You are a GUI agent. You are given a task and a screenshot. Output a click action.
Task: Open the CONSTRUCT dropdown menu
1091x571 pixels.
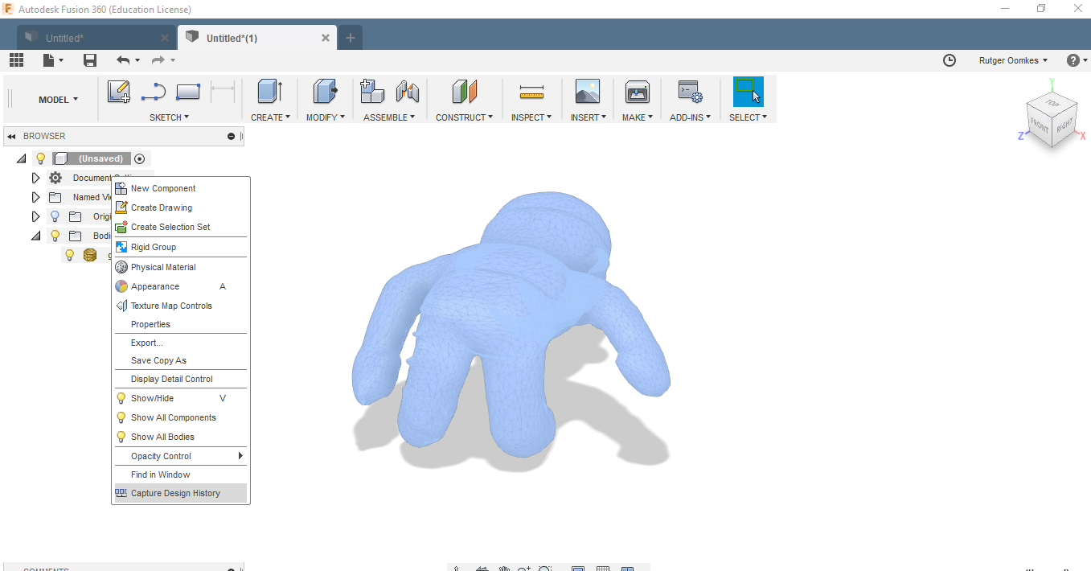tap(466, 117)
